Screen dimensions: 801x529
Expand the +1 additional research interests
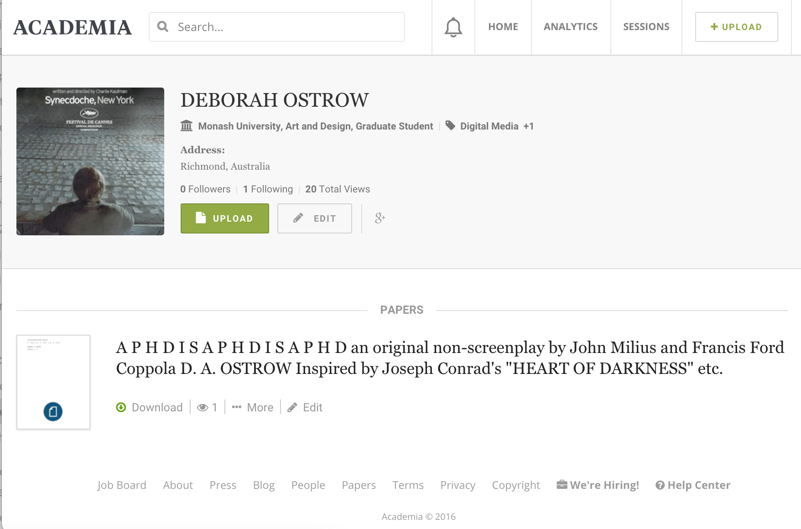(x=528, y=126)
